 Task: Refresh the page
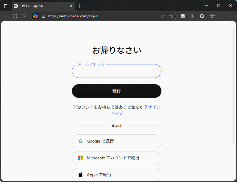click(15, 16)
